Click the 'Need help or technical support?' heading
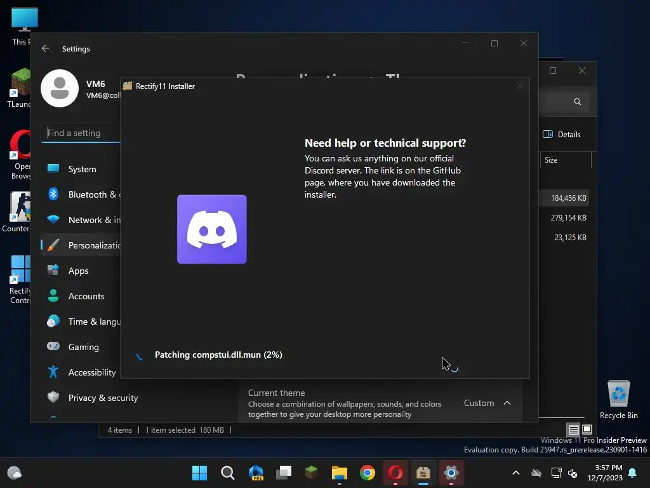Screen dimensions: 650x488 [385, 143]
